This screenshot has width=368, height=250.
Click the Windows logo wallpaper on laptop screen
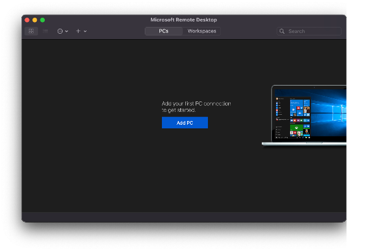pyautogui.click(x=331, y=113)
